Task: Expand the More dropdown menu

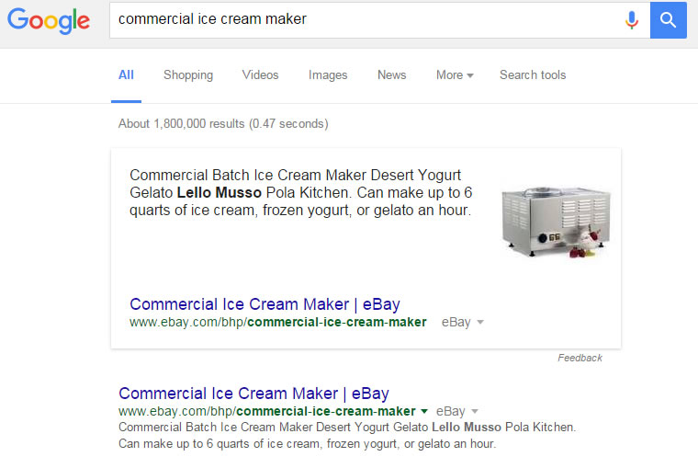Action: click(x=455, y=75)
